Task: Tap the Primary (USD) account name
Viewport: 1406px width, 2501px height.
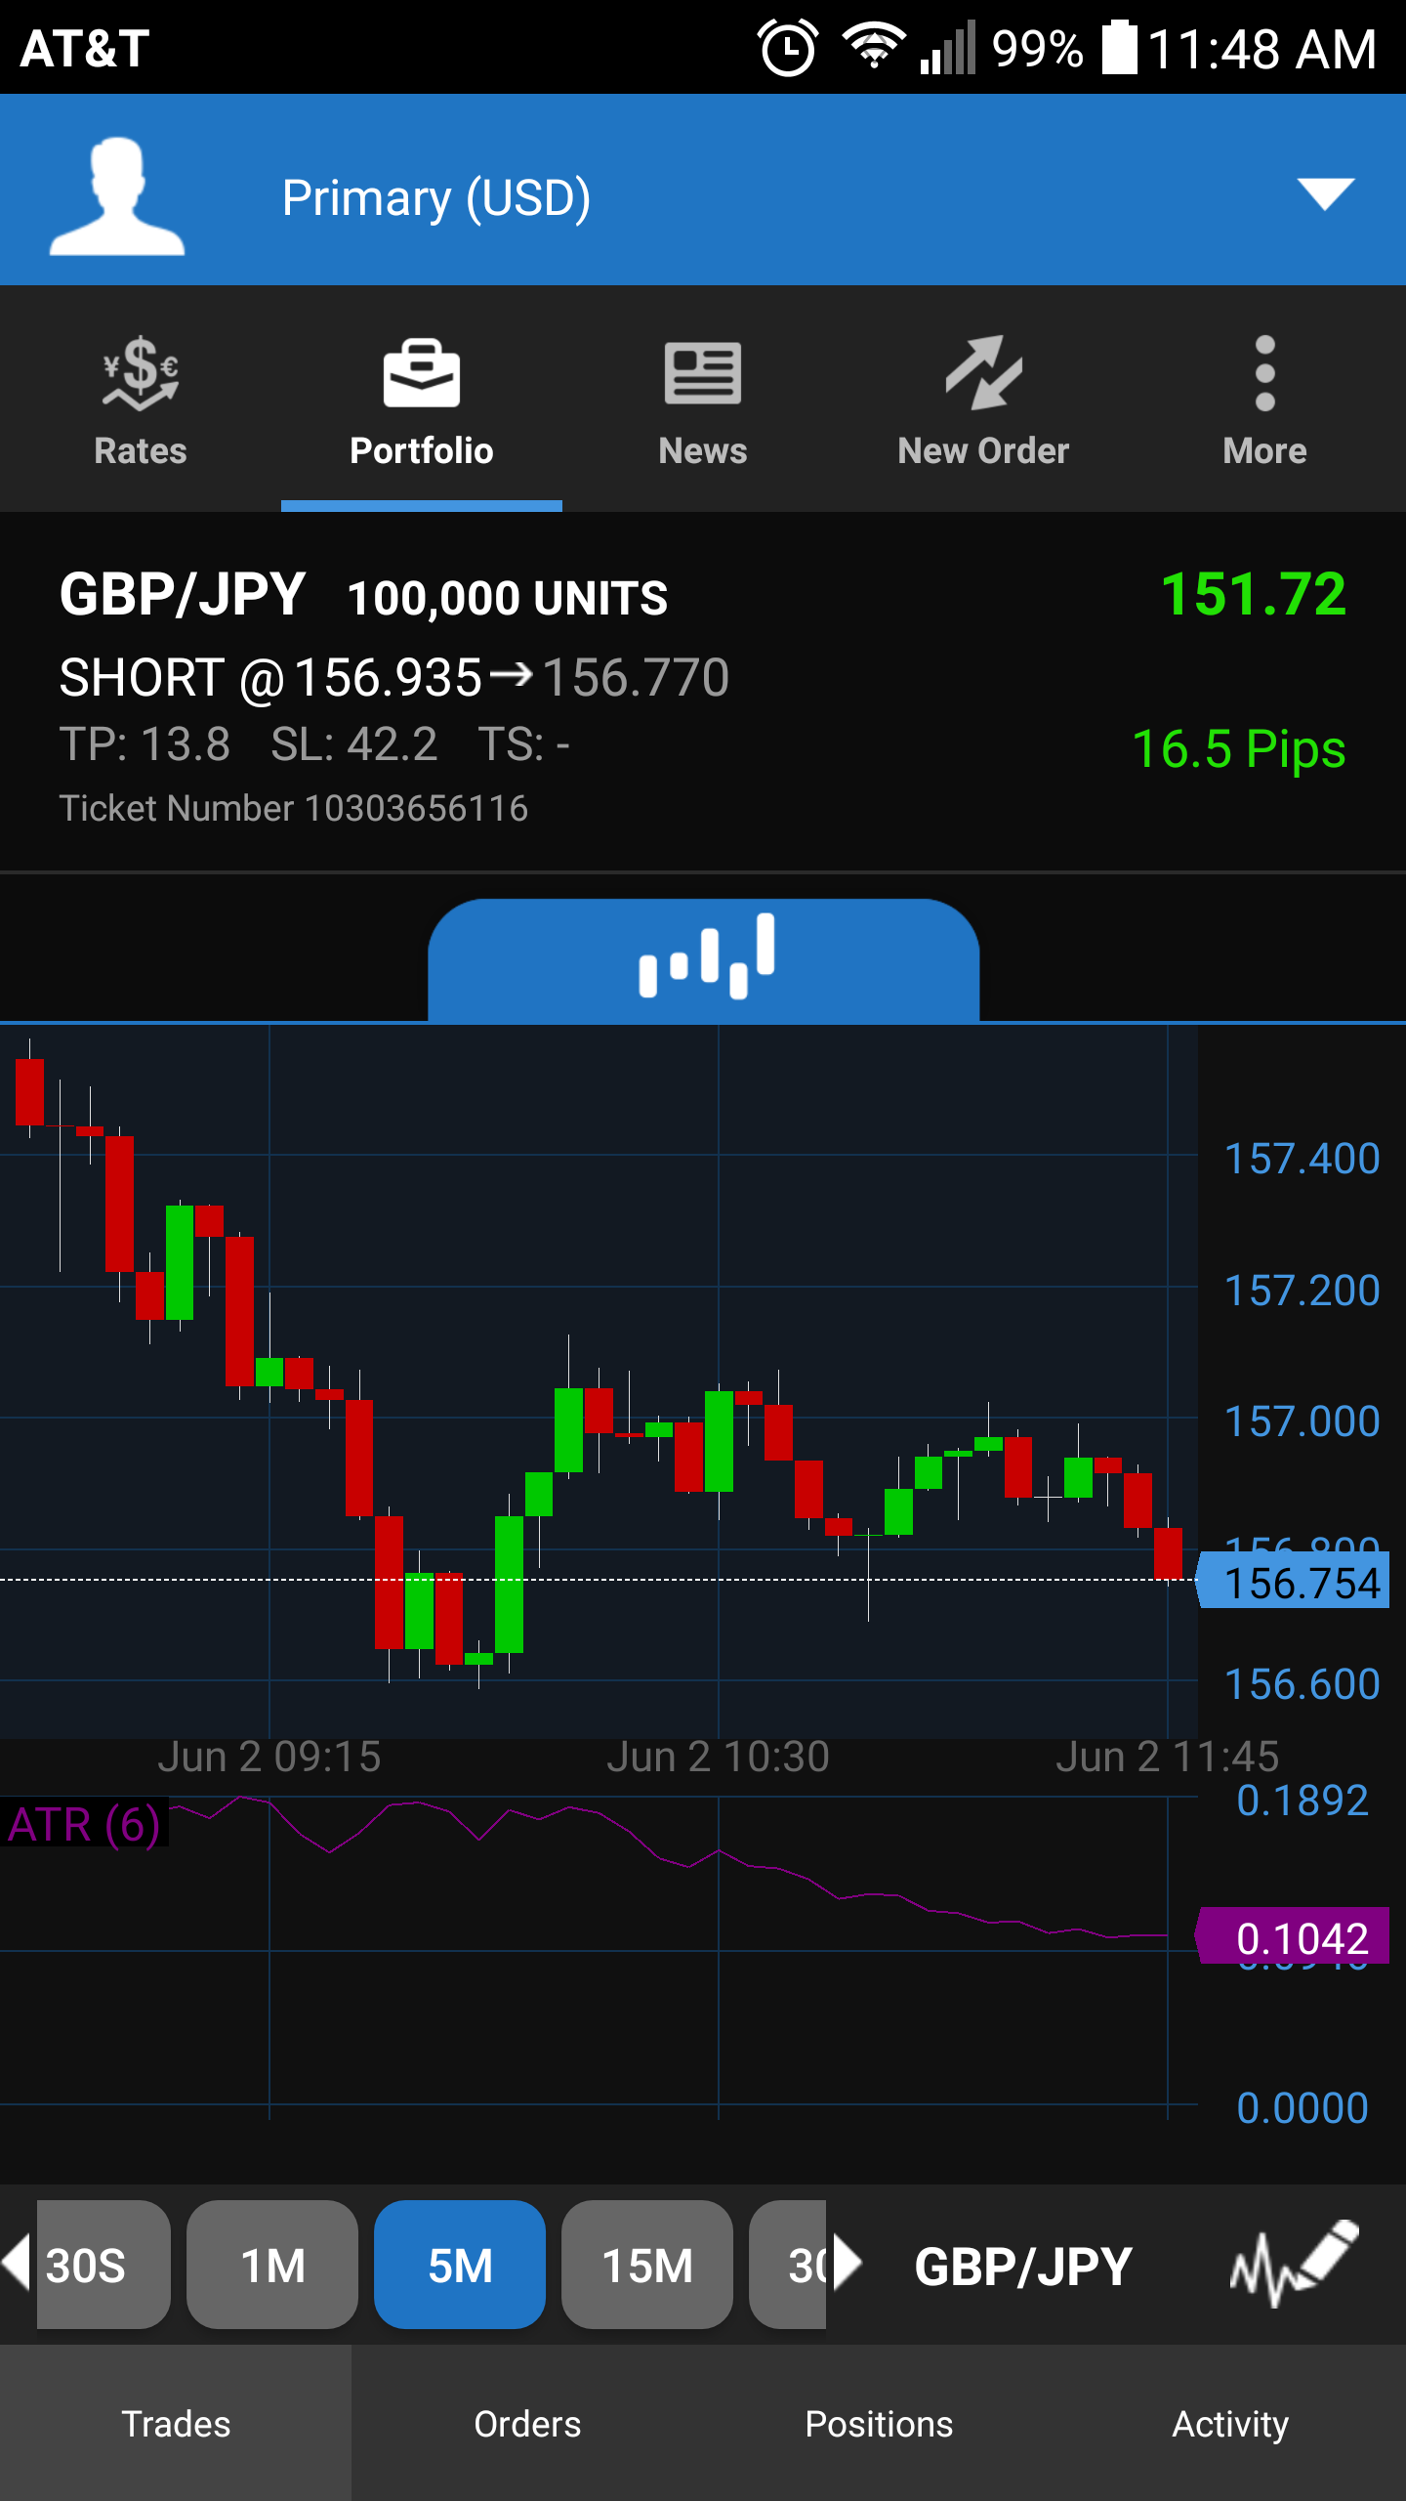Action: 436,198
